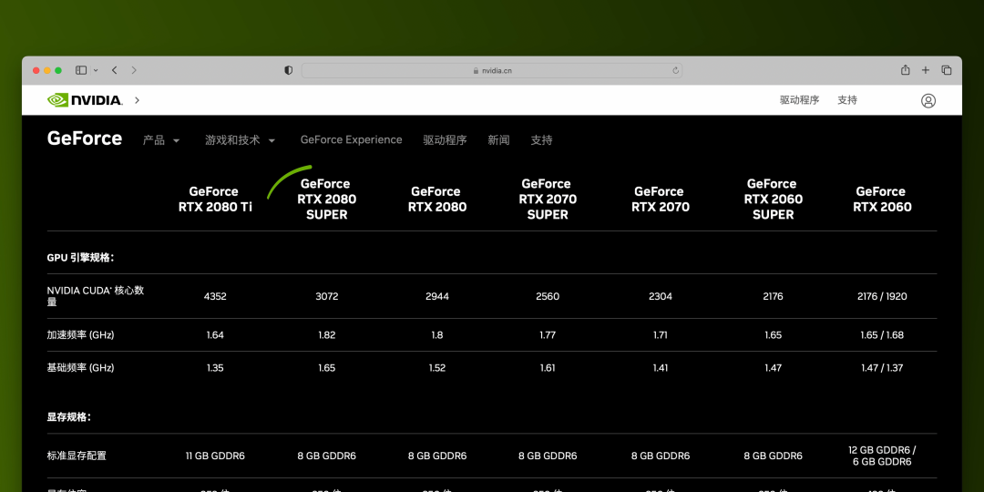This screenshot has height=492, width=984.
Task: Click the 1.64 boost clock value
Action: (215, 335)
